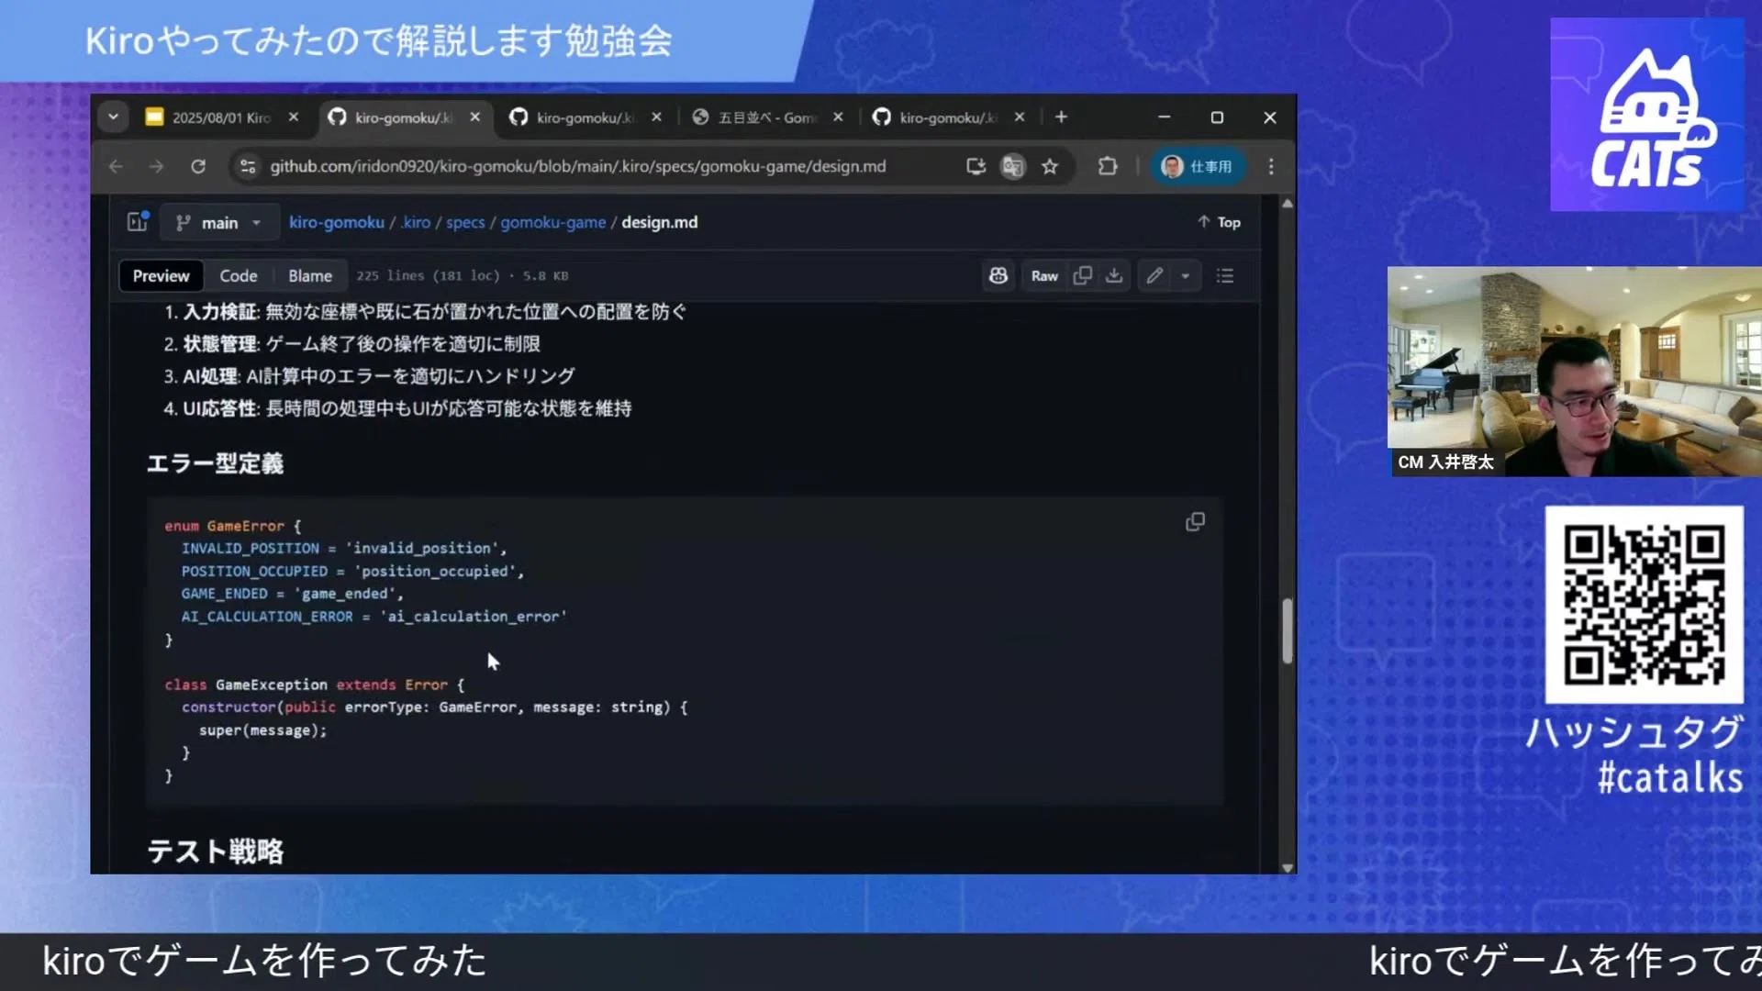Click the エラー型定義 heading
The width and height of the screenshot is (1762, 991).
tap(215, 463)
